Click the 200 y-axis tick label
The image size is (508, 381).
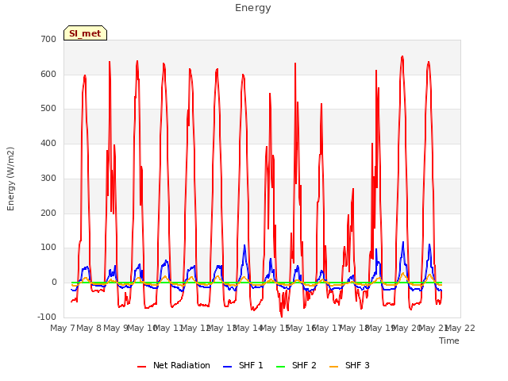(x=48, y=214)
